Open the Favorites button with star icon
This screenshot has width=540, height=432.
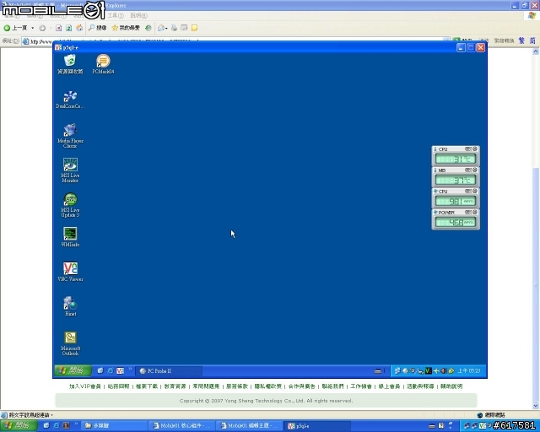(126, 28)
